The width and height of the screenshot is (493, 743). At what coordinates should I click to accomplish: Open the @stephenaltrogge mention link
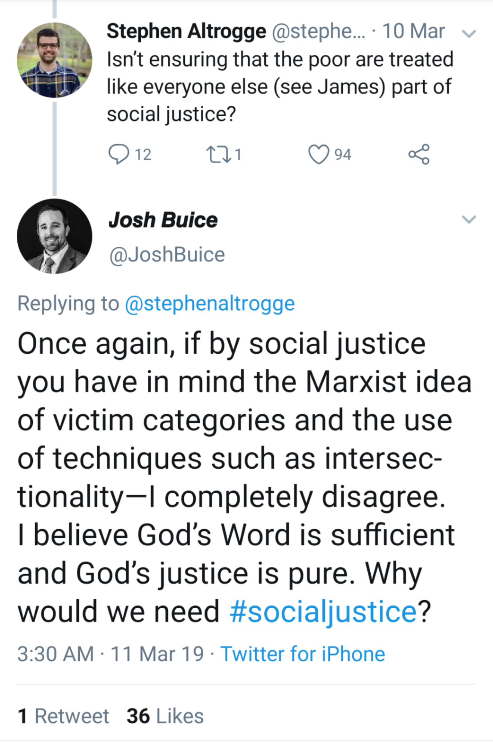pyautogui.click(x=209, y=303)
